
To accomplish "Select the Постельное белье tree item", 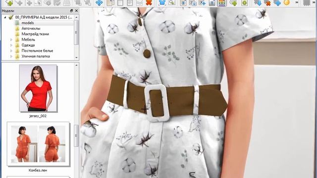I will click(37, 50).
